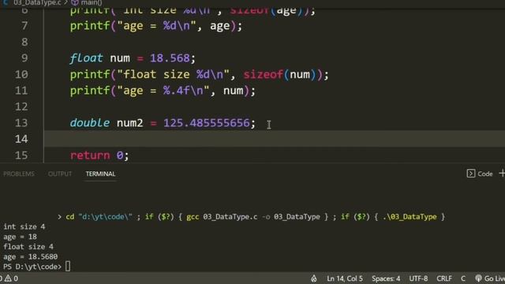Viewport: 505px width, 284px height.
Task: Click the "age = %.4f\n" string
Action: tap(163, 91)
